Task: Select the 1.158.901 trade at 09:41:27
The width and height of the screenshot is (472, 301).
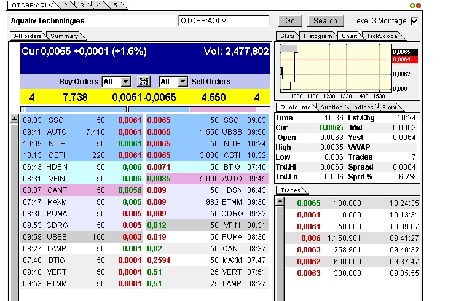Action: 352,238
